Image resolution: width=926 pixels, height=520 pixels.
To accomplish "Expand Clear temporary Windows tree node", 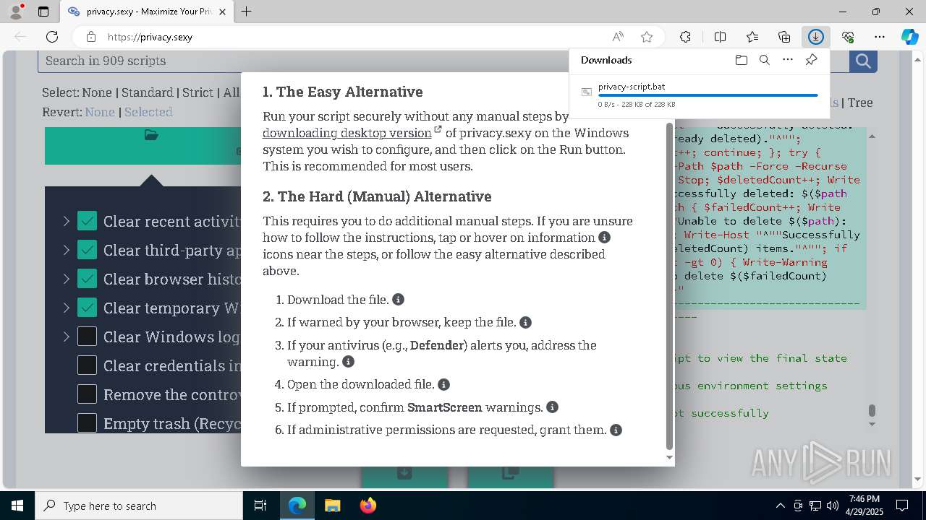I will tap(66, 308).
